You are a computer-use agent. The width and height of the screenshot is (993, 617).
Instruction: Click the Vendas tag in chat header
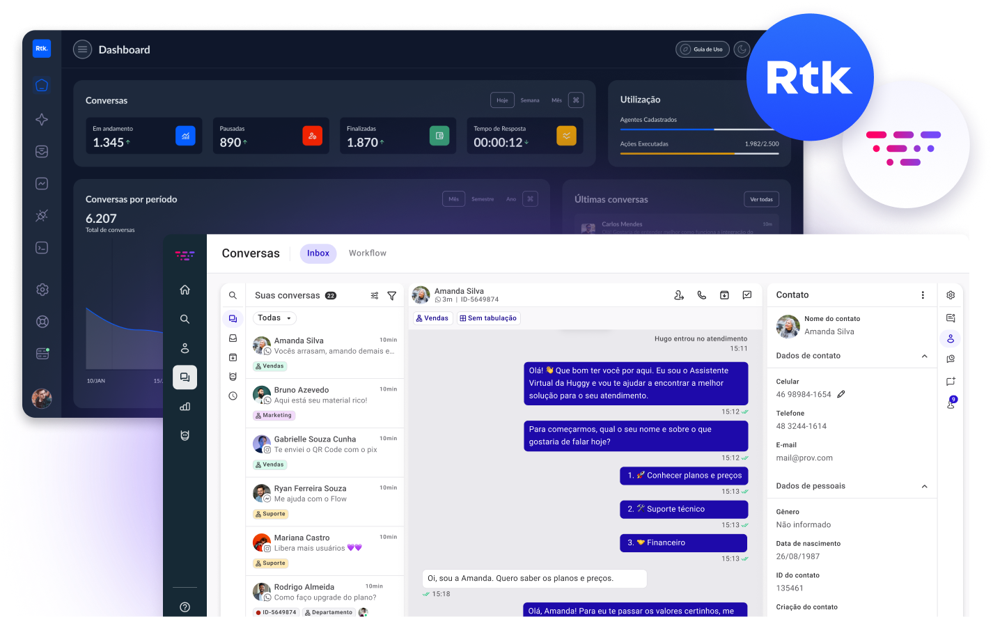432,318
